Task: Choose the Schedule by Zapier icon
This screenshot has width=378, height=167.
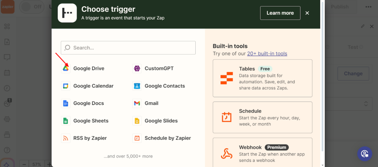Action: 137,138
